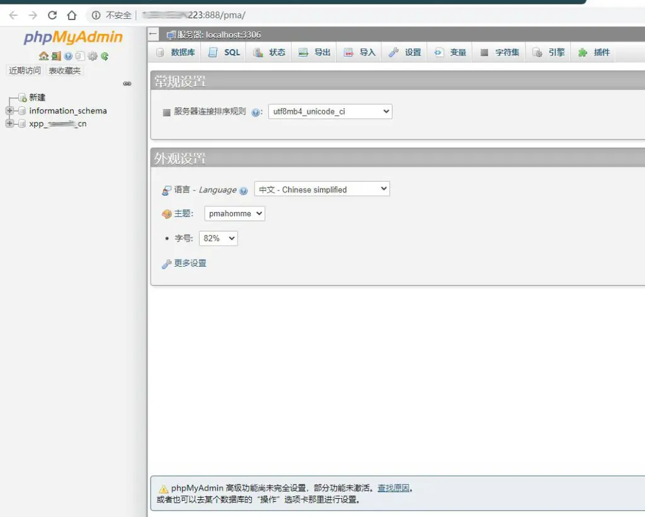Viewport: 645px width, 517px height.
Task: Open the 82% font size dropdown
Action: pyautogui.click(x=218, y=238)
